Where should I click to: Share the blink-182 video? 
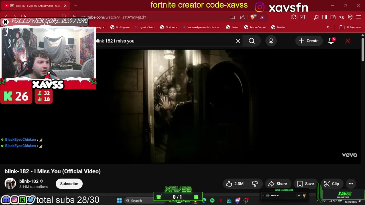click(x=278, y=184)
